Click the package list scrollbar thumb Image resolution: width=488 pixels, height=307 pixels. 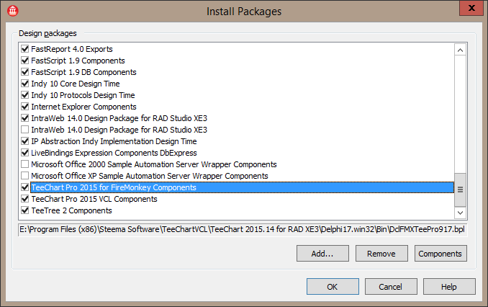click(460, 190)
